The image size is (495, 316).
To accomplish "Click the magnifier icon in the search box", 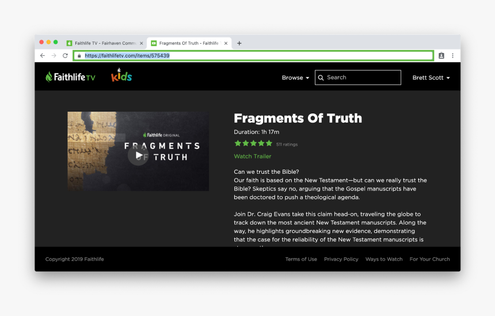I will click(x=321, y=78).
